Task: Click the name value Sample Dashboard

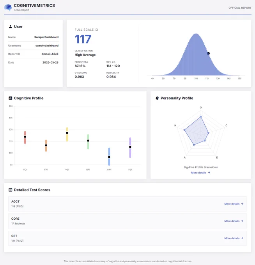Action: click(46, 37)
